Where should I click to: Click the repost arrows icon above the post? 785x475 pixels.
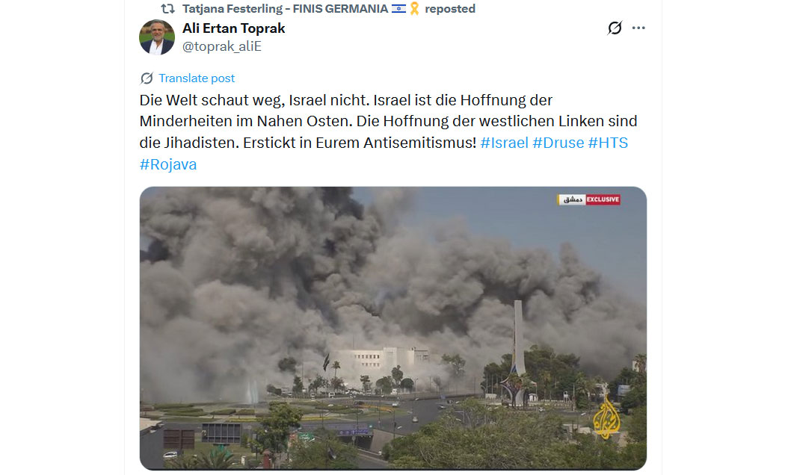click(x=167, y=8)
